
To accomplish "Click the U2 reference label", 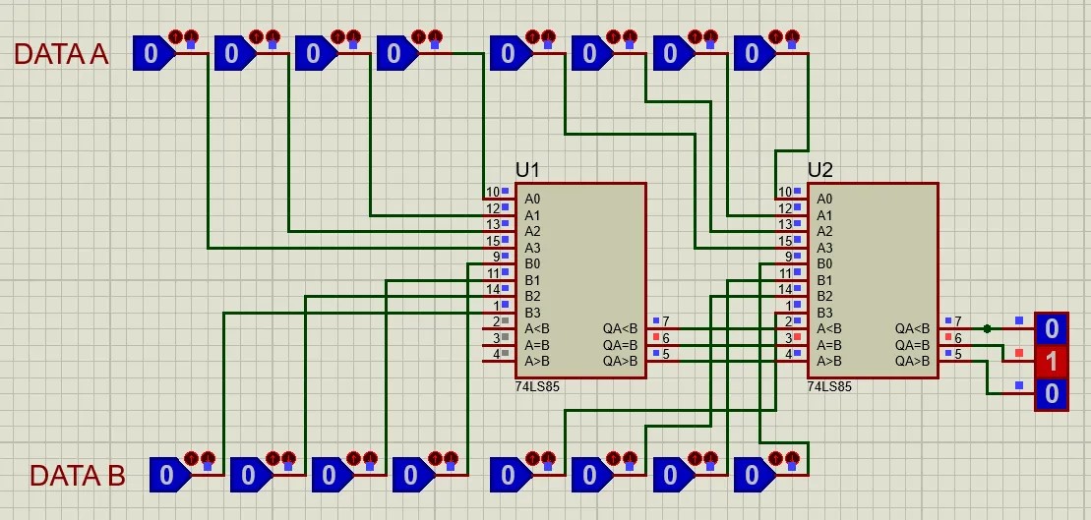I will click(819, 170).
